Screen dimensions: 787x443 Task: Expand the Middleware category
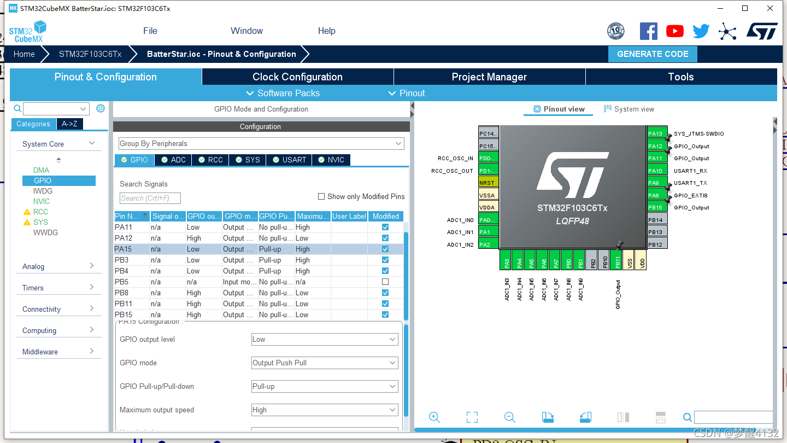tap(58, 352)
